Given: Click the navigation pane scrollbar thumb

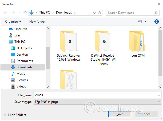Looking at the screenshot, I should click(x=47, y=58).
